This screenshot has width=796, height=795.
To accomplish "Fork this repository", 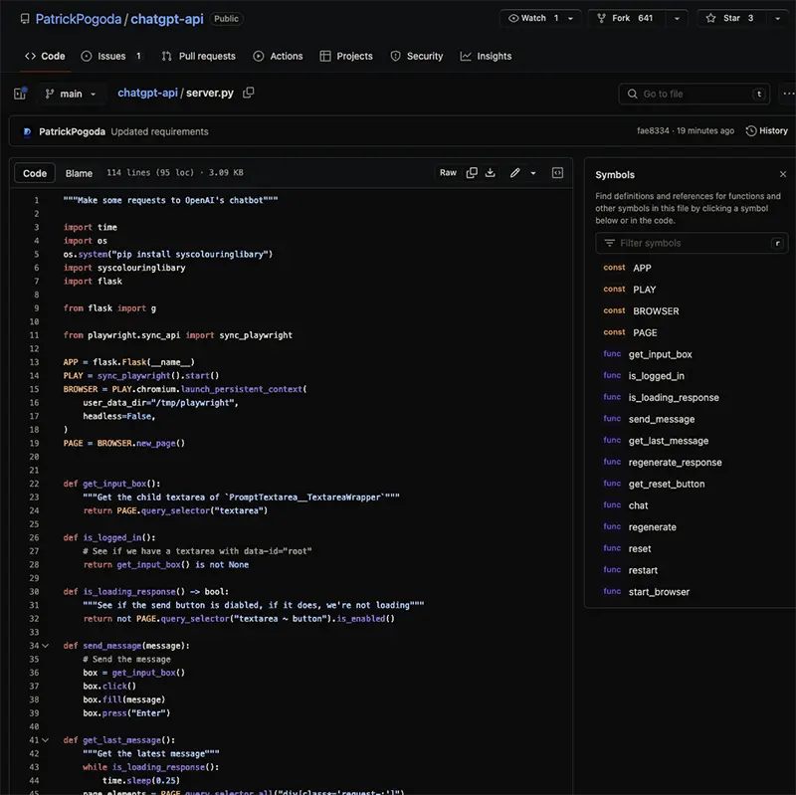I will click(x=627, y=18).
